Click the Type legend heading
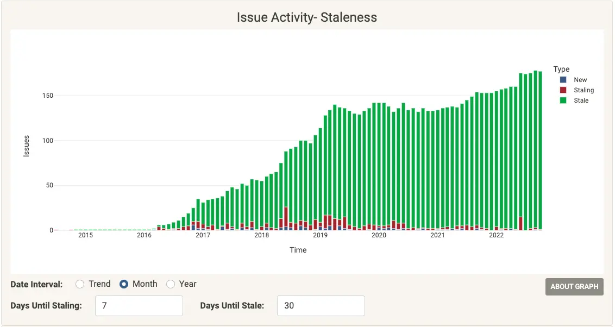This screenshot has width=615, height=327. tap(561, 69)
